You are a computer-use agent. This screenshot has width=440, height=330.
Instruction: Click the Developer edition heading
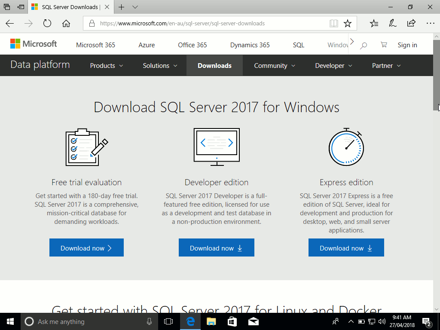tap(217, 182)
